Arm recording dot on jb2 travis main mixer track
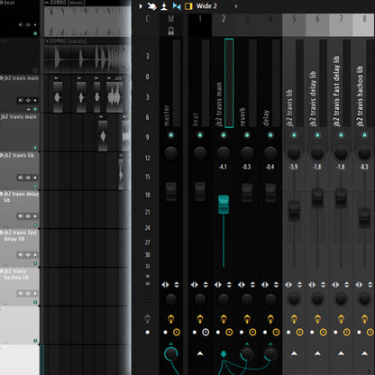Screen dimensions: 375x375 [x=218, y=333]
